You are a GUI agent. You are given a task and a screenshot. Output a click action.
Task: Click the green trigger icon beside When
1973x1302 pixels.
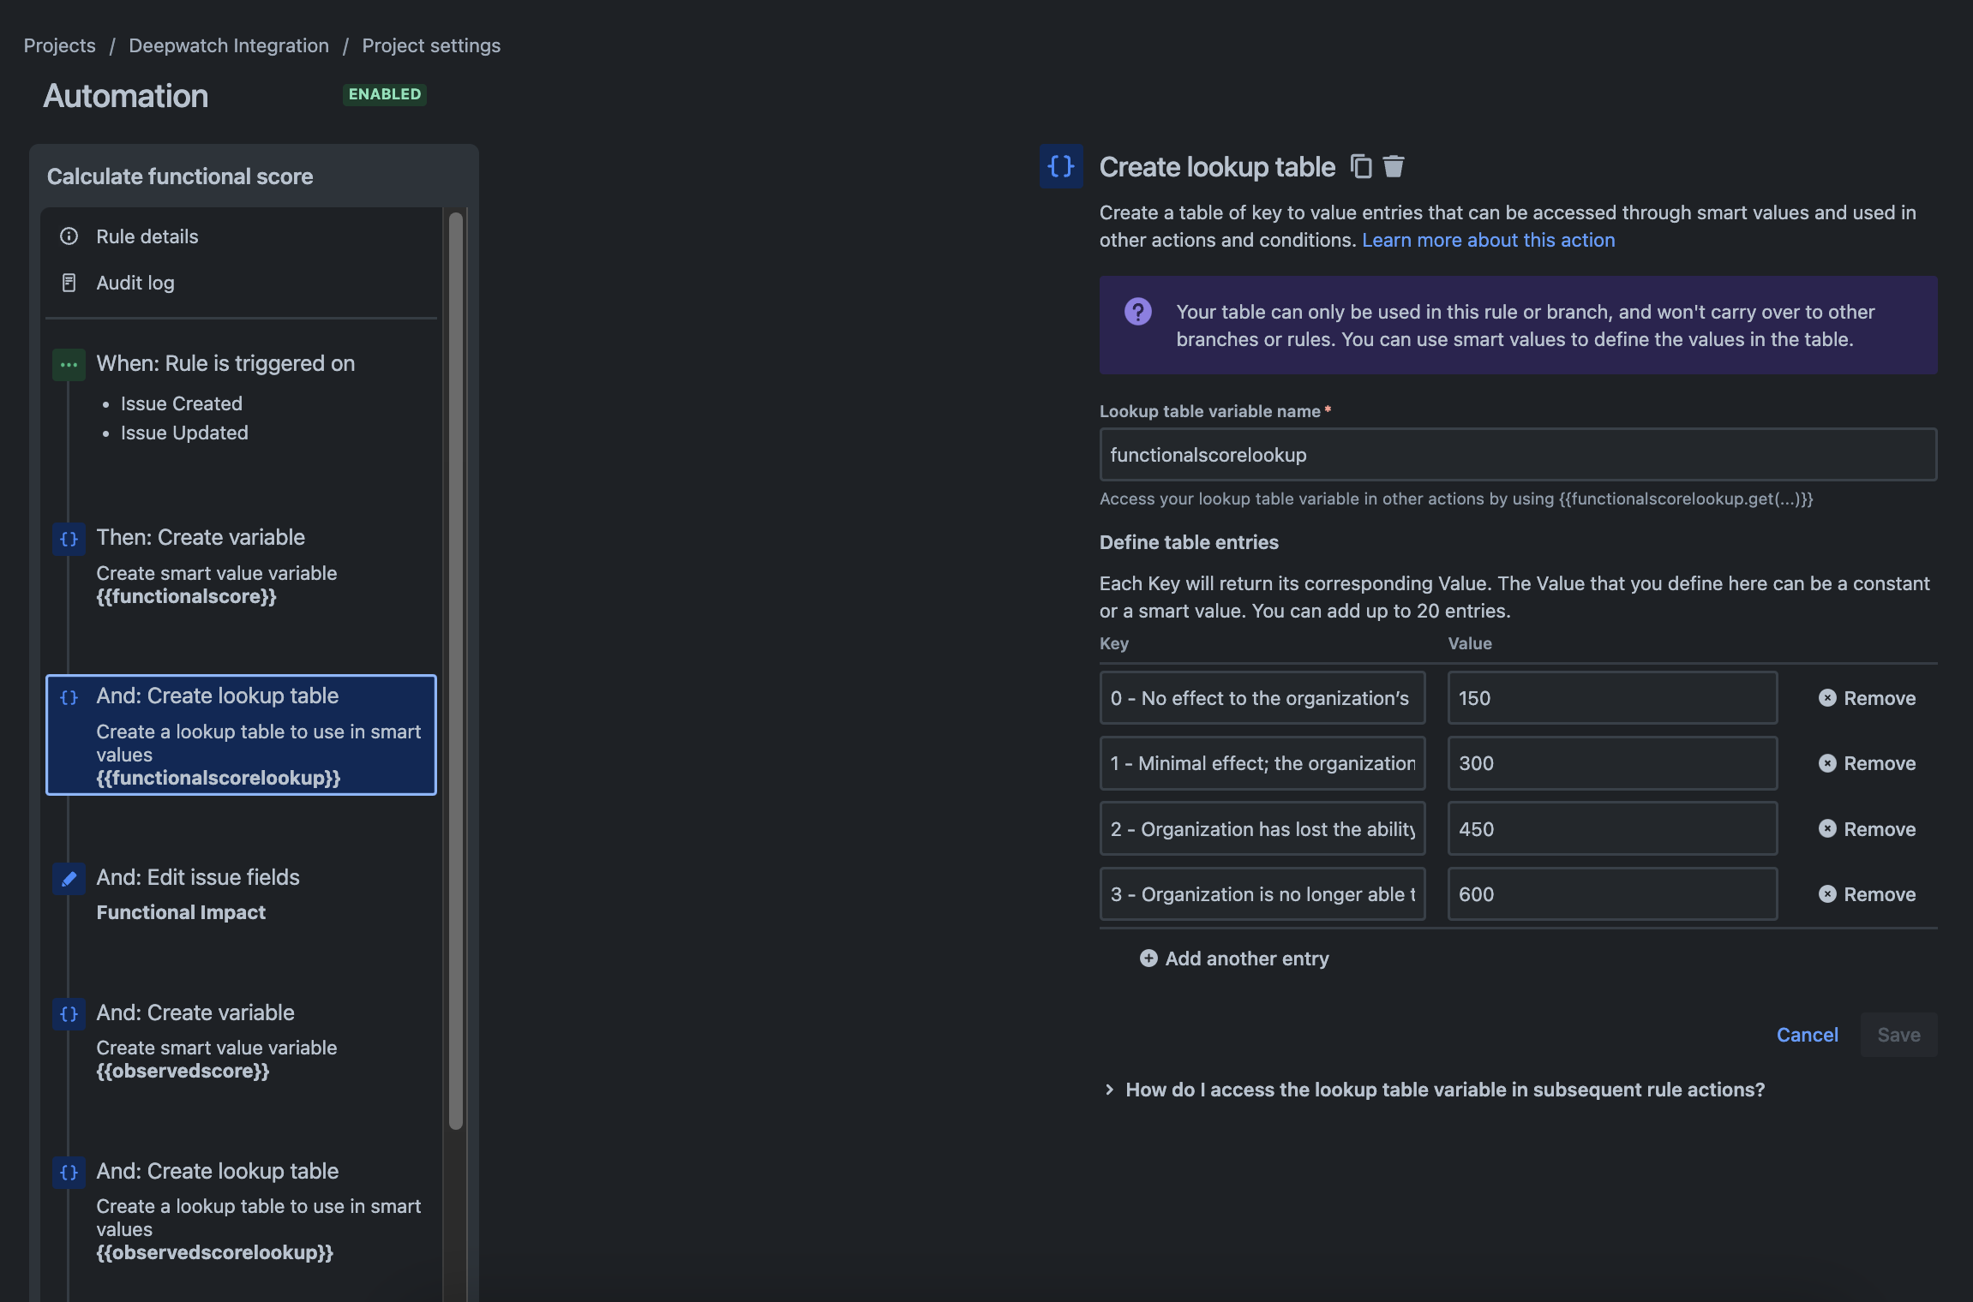point(69,365)
